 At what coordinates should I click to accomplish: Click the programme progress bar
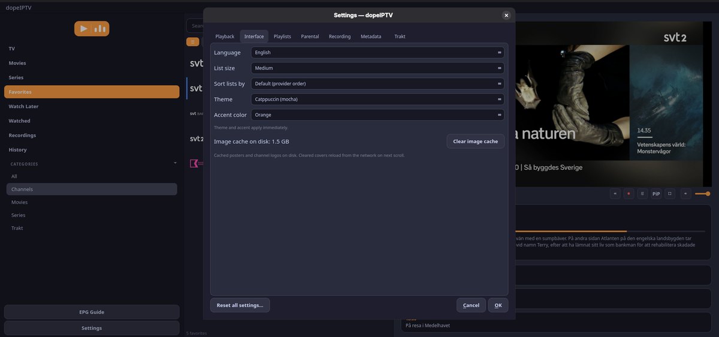tap(610, 231)
